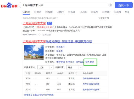The image size is (134, 99).
Task: Click the 省控线 column header
Action: point(60,73)
